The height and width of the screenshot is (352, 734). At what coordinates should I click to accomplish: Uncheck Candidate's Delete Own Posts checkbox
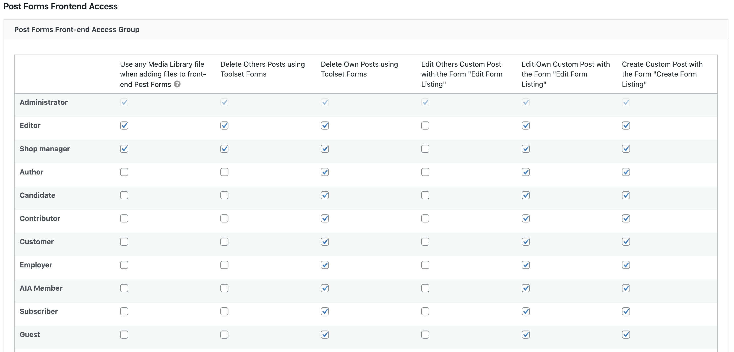coord(325,195)
